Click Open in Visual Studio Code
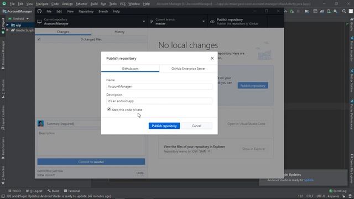This screenshot has height=199, width=354. click(x=246, y=124)
